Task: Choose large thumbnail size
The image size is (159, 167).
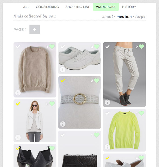Action: point(140,16)
